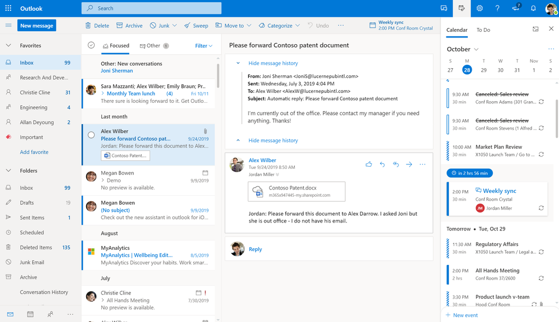Viewport: 559px width, 322px height.
Task: Open more apps ellipsis in bottom navigation
Action: (x=71, y=314)
